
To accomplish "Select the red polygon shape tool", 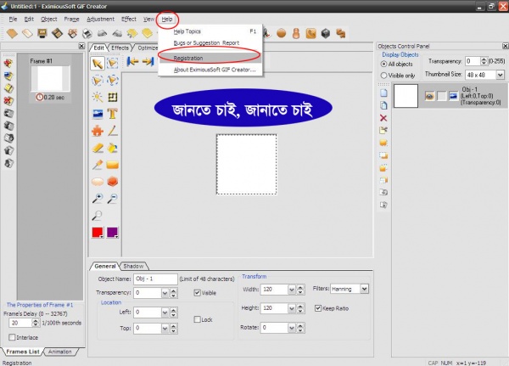I will [112, 182].
